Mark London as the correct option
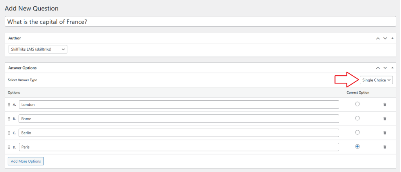 pos(357,104)
